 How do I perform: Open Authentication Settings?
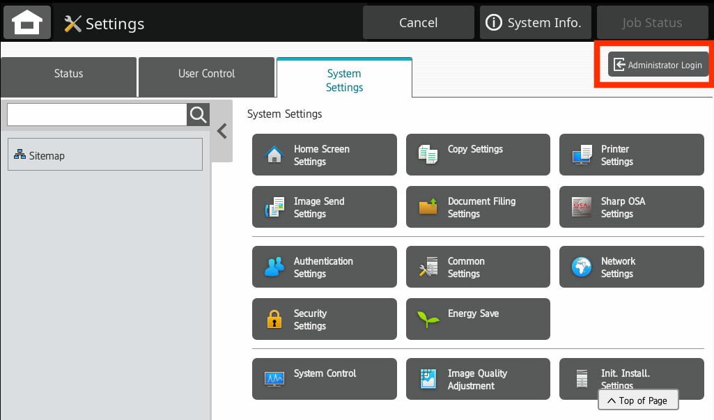point(324,267)
